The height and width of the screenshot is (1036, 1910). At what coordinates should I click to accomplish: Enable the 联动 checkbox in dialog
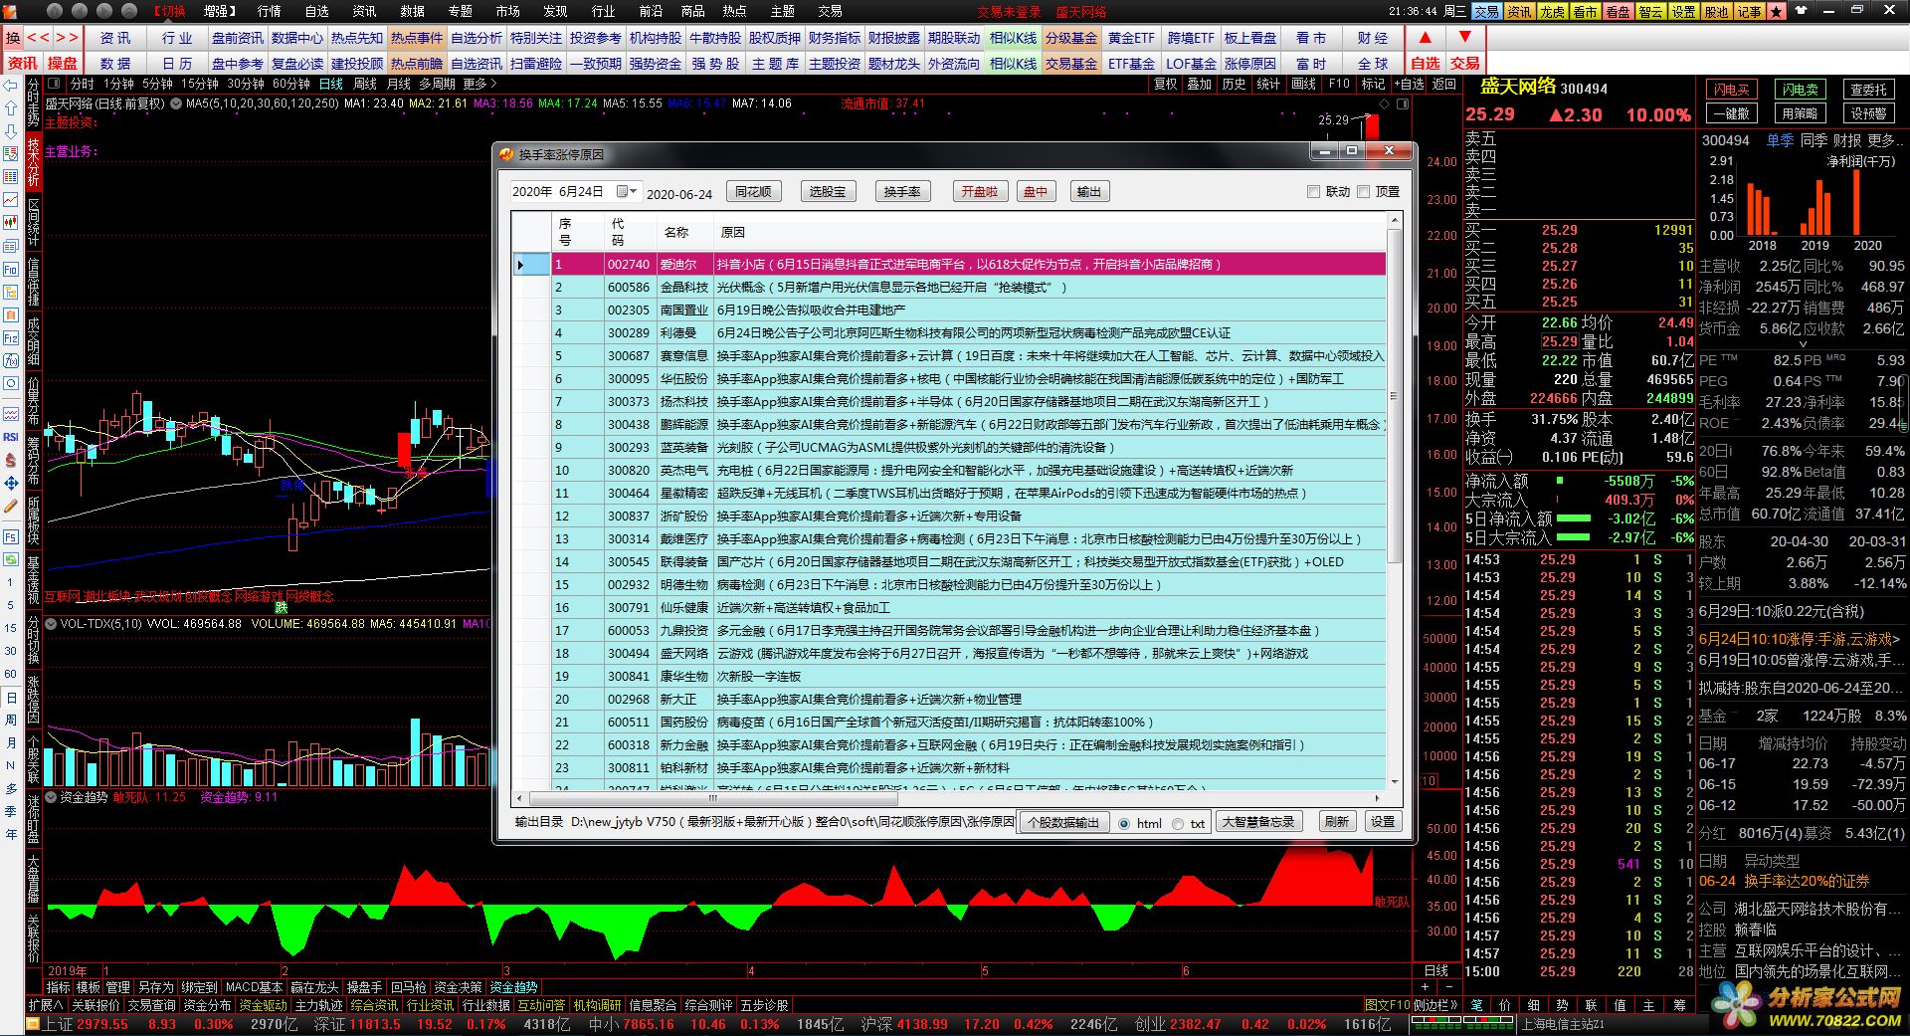[1313, 192]
